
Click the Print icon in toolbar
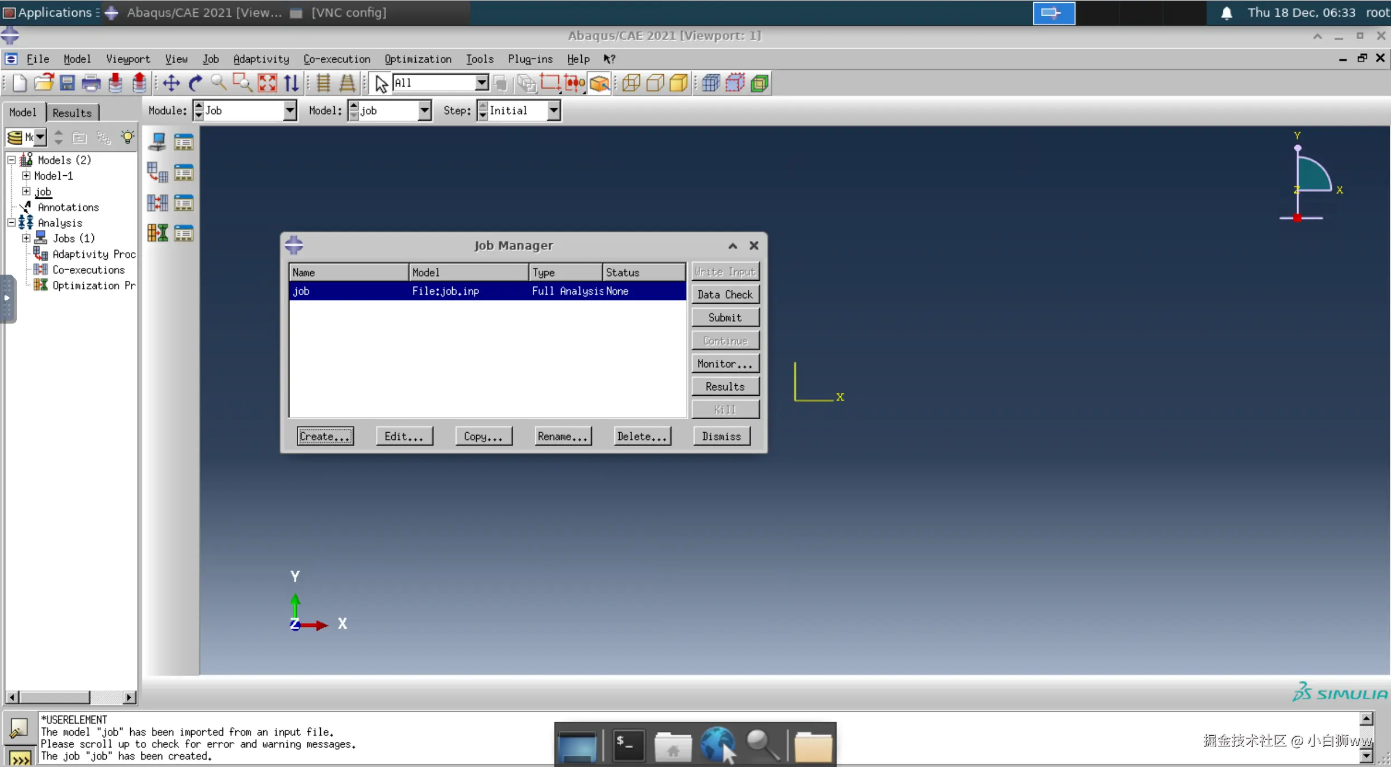click(x=91, y=83)
